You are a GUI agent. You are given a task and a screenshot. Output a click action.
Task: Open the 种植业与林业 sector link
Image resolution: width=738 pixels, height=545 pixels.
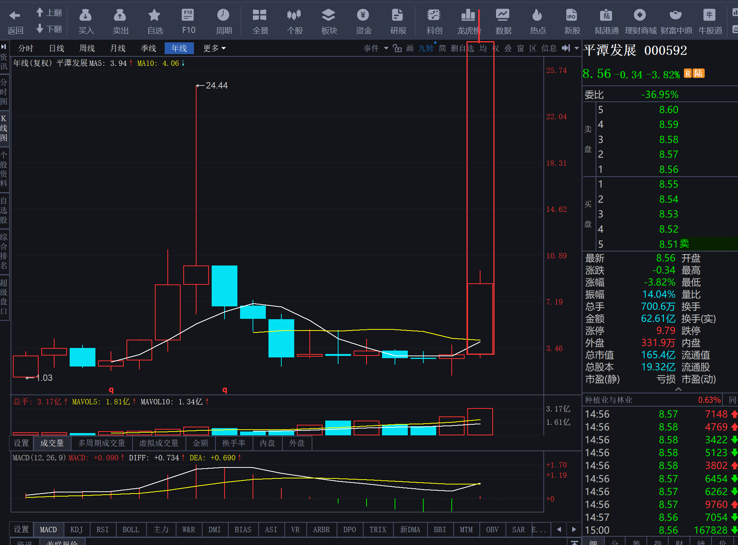608,400
